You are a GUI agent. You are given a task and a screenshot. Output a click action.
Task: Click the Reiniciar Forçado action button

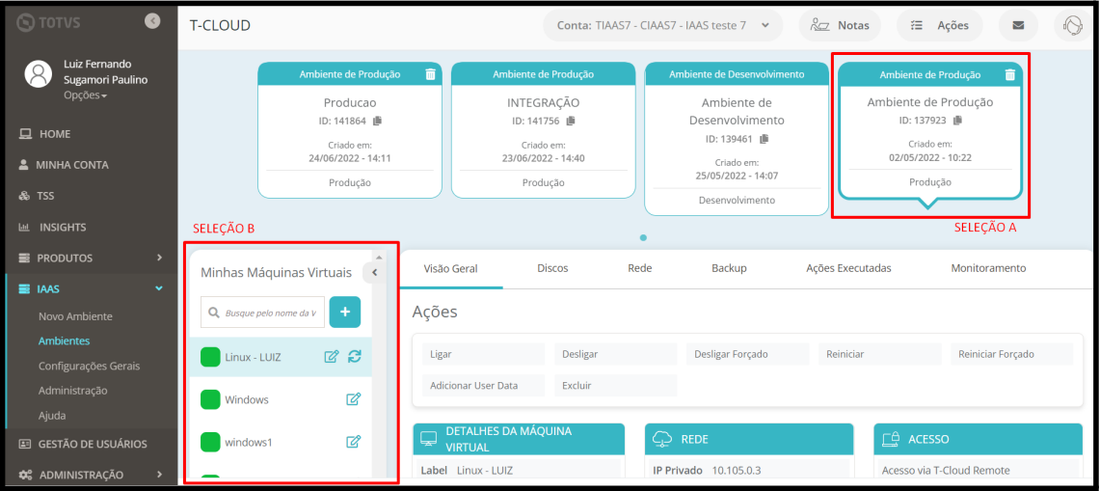coord(1012,354)
